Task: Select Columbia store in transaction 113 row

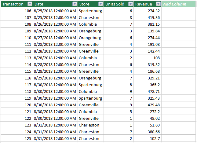Action: pos(91,58)
